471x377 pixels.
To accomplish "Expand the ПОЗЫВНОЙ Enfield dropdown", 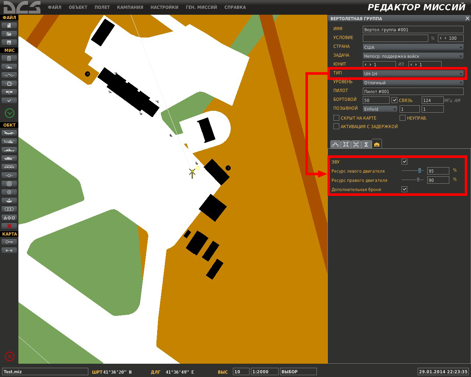I will [380, 109].
